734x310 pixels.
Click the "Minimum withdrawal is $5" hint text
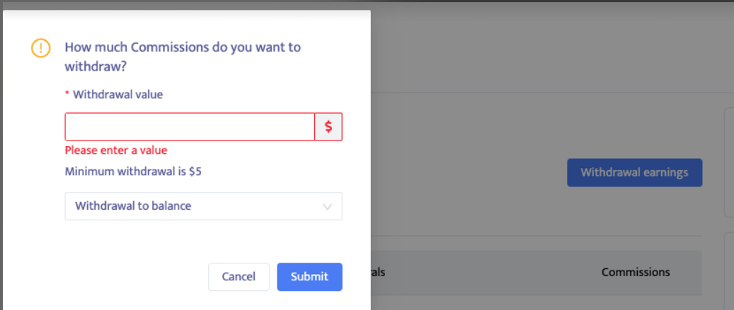133,171
